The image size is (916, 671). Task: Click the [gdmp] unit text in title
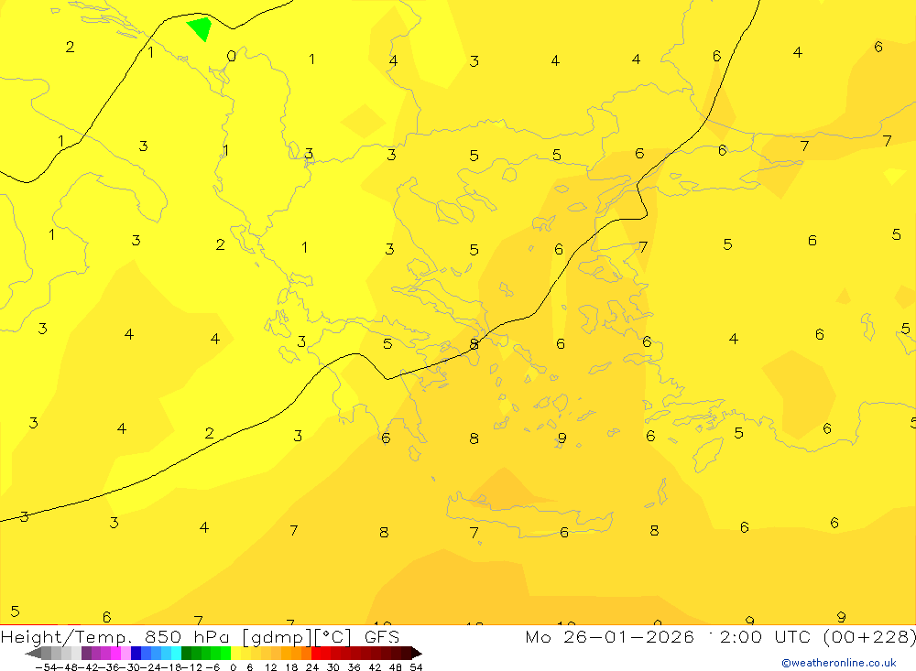click(x=278, y=638)
